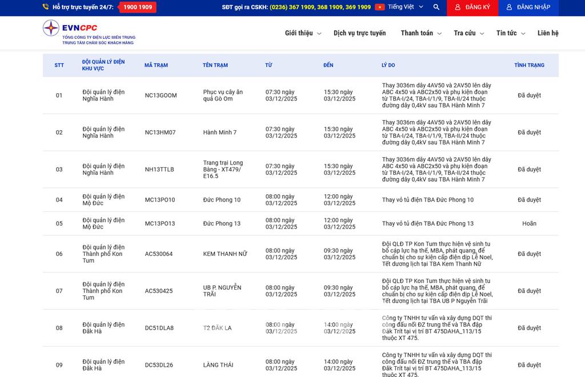Click the TÌNH TRẠNG column header
This screenshot has height=377, width=585.
click(x=529, y=65)
